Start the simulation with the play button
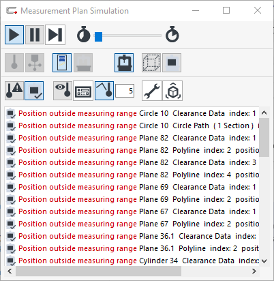This screenshot has width=274, height=281. coord(14,35)
